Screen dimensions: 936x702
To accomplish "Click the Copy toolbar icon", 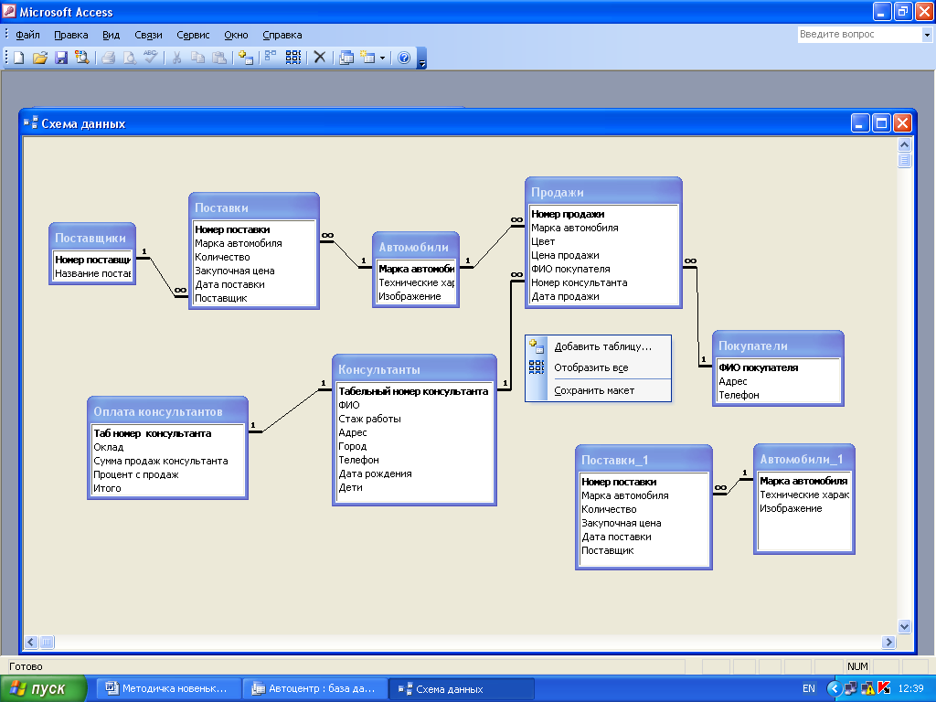I will pyautogui.click(x=197, y=58).
